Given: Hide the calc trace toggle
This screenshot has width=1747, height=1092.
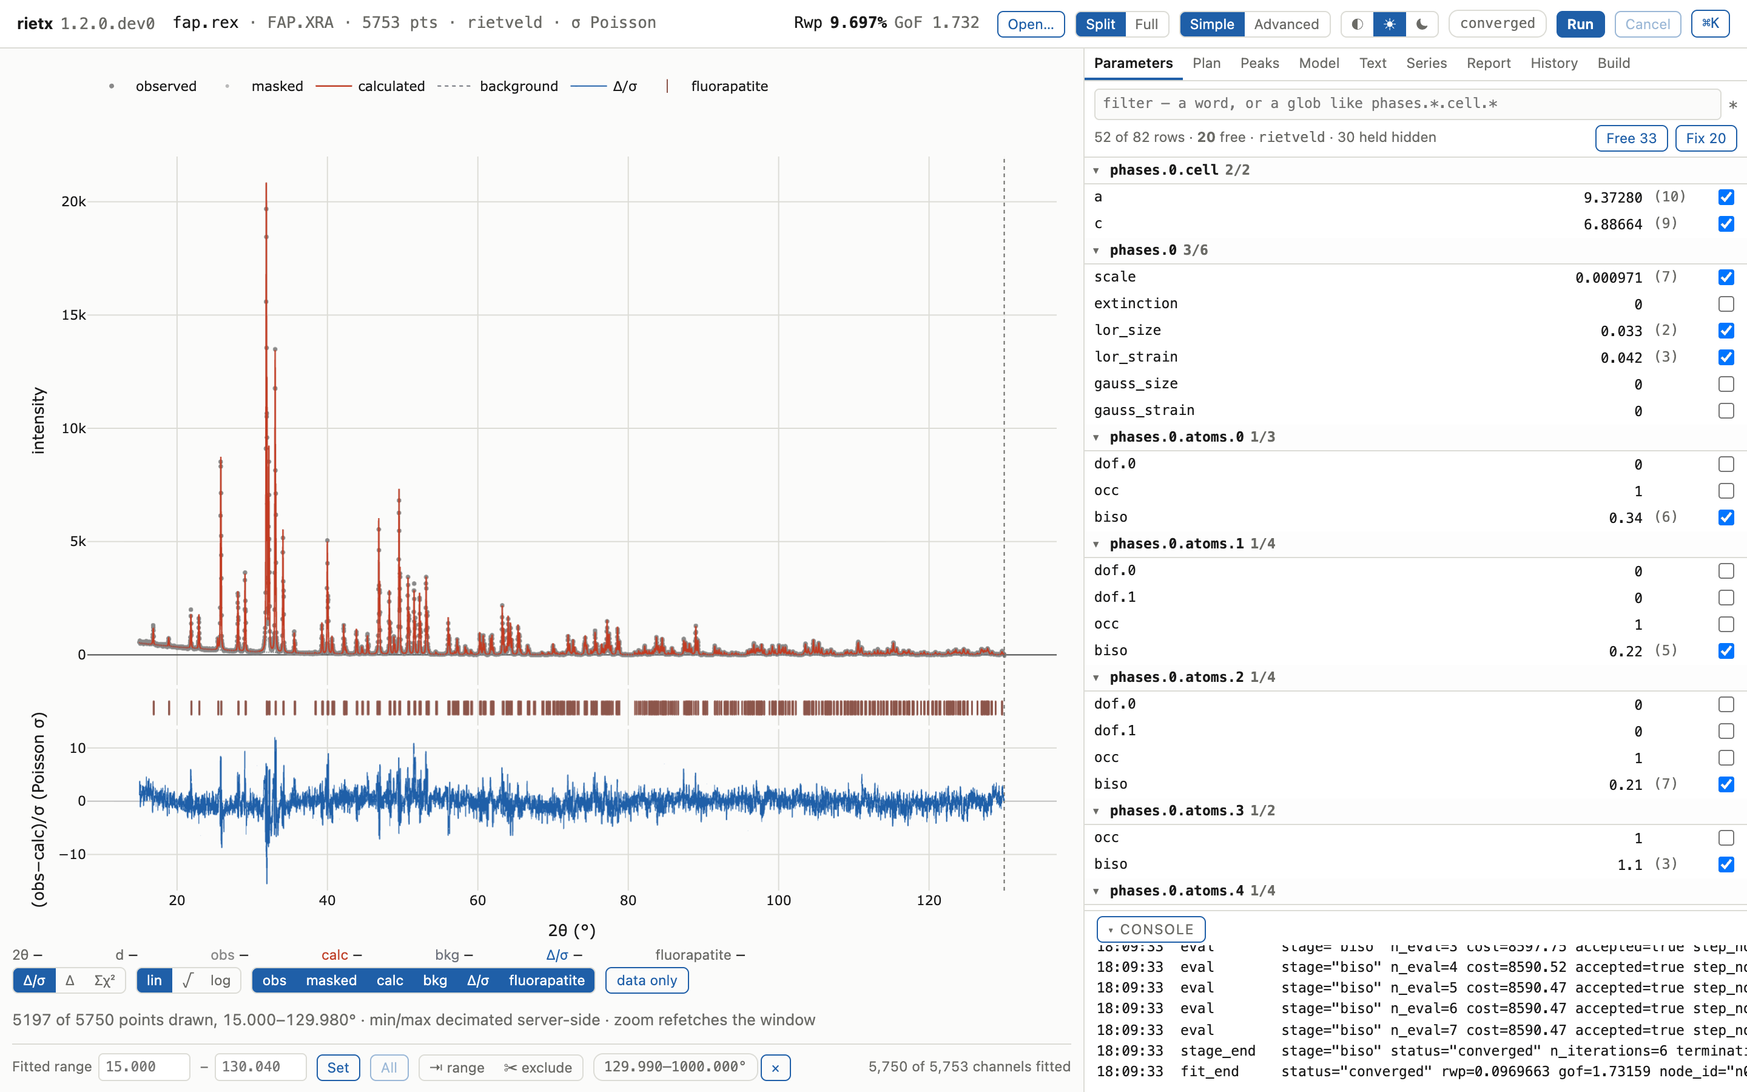Looking at the screenshot, I should 390,980.
